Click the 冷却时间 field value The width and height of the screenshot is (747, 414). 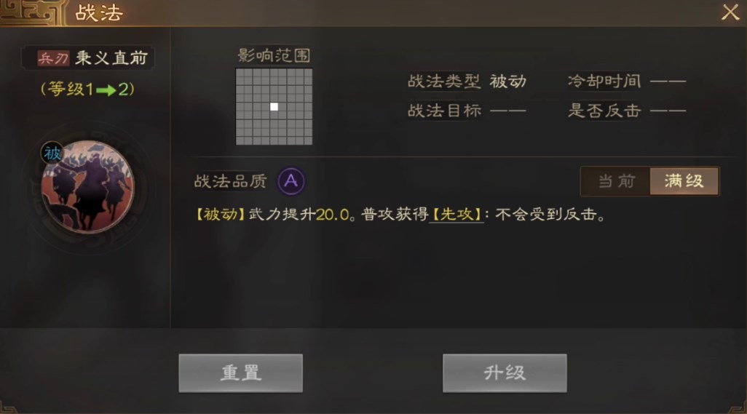[668, 81]
